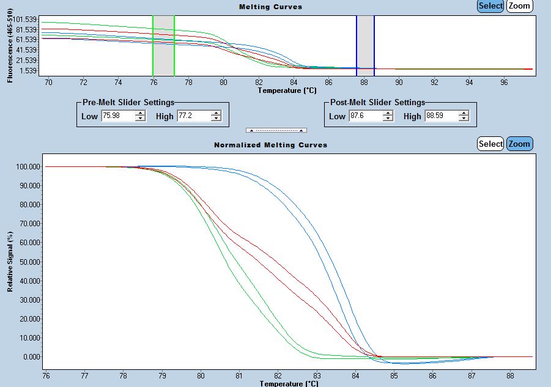551x387 pixels.
Task: Increase Pre-Melt Low value with up arrow
Action: pyautogui.click(x=141, y=113)
